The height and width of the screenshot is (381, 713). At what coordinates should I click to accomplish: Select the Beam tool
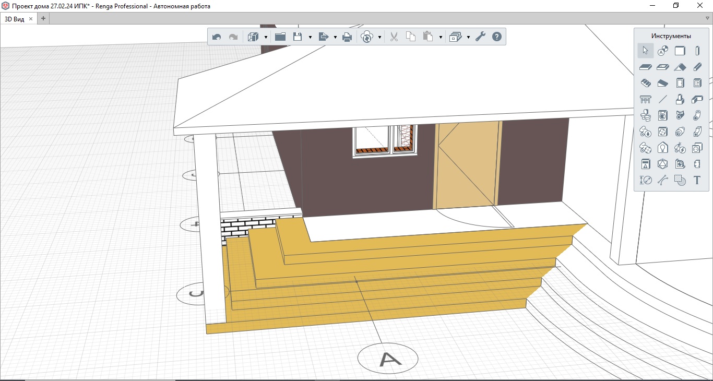click(x=697, y=67)
